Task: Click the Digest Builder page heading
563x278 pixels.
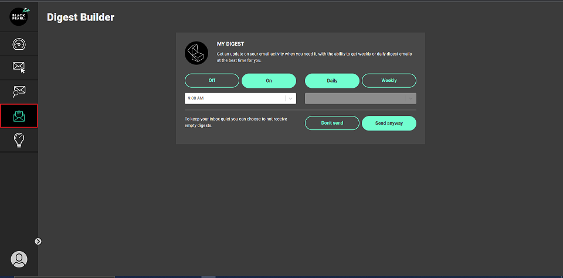Action: (x=80, y=18)
